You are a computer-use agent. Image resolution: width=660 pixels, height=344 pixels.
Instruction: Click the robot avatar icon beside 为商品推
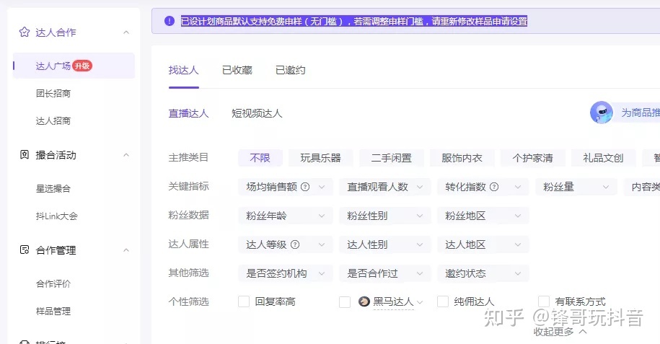click(x=601, y=113)
